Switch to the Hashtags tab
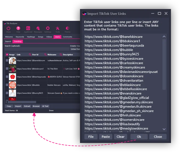 (x=31, y=37)
